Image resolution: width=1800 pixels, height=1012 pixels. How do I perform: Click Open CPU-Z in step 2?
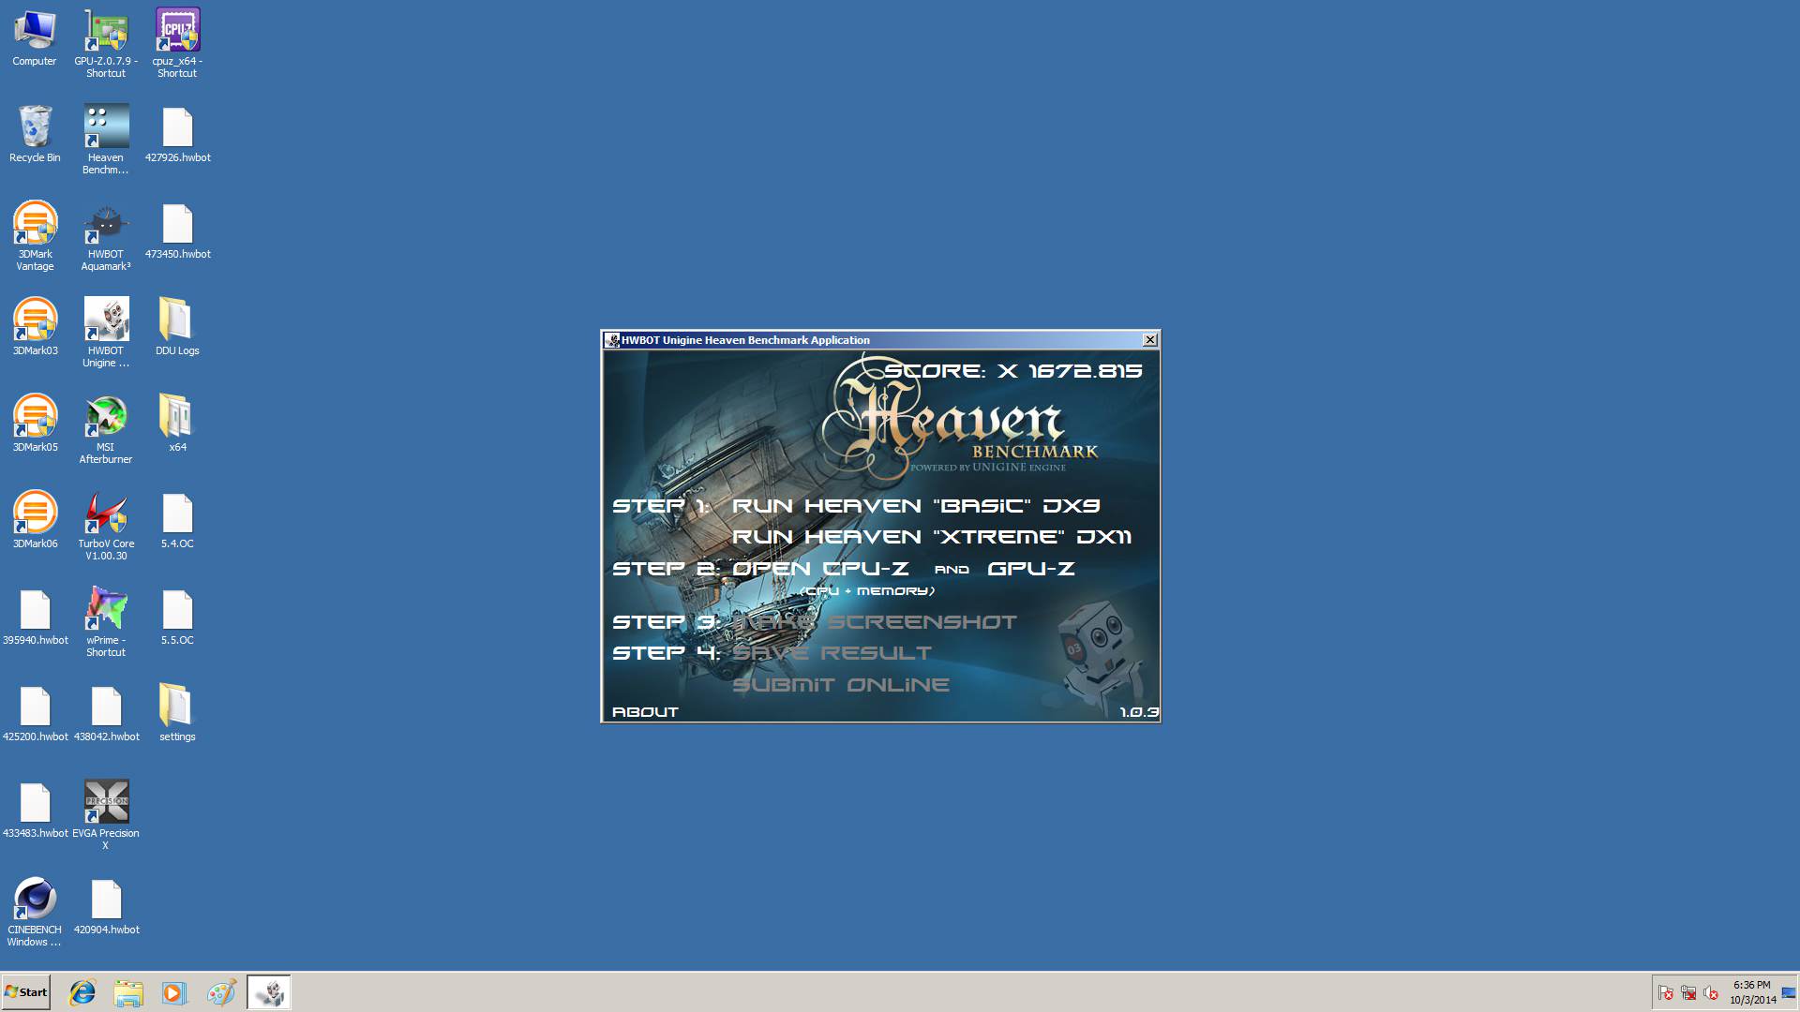click(820, 568)
